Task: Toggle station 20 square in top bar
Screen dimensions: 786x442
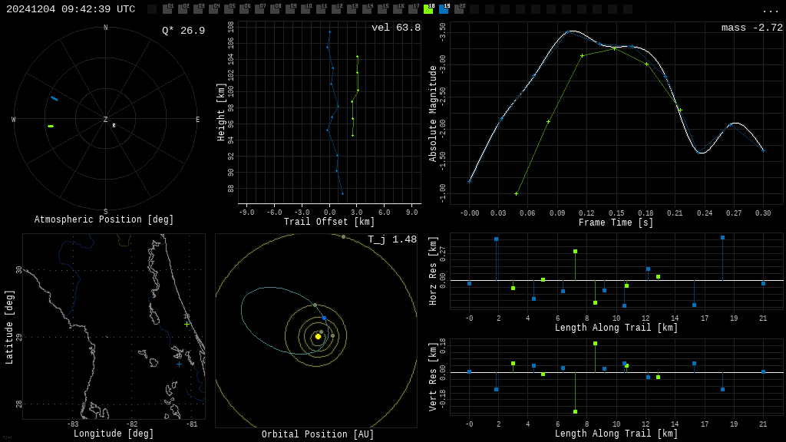Action: click(x=459, y=9)
